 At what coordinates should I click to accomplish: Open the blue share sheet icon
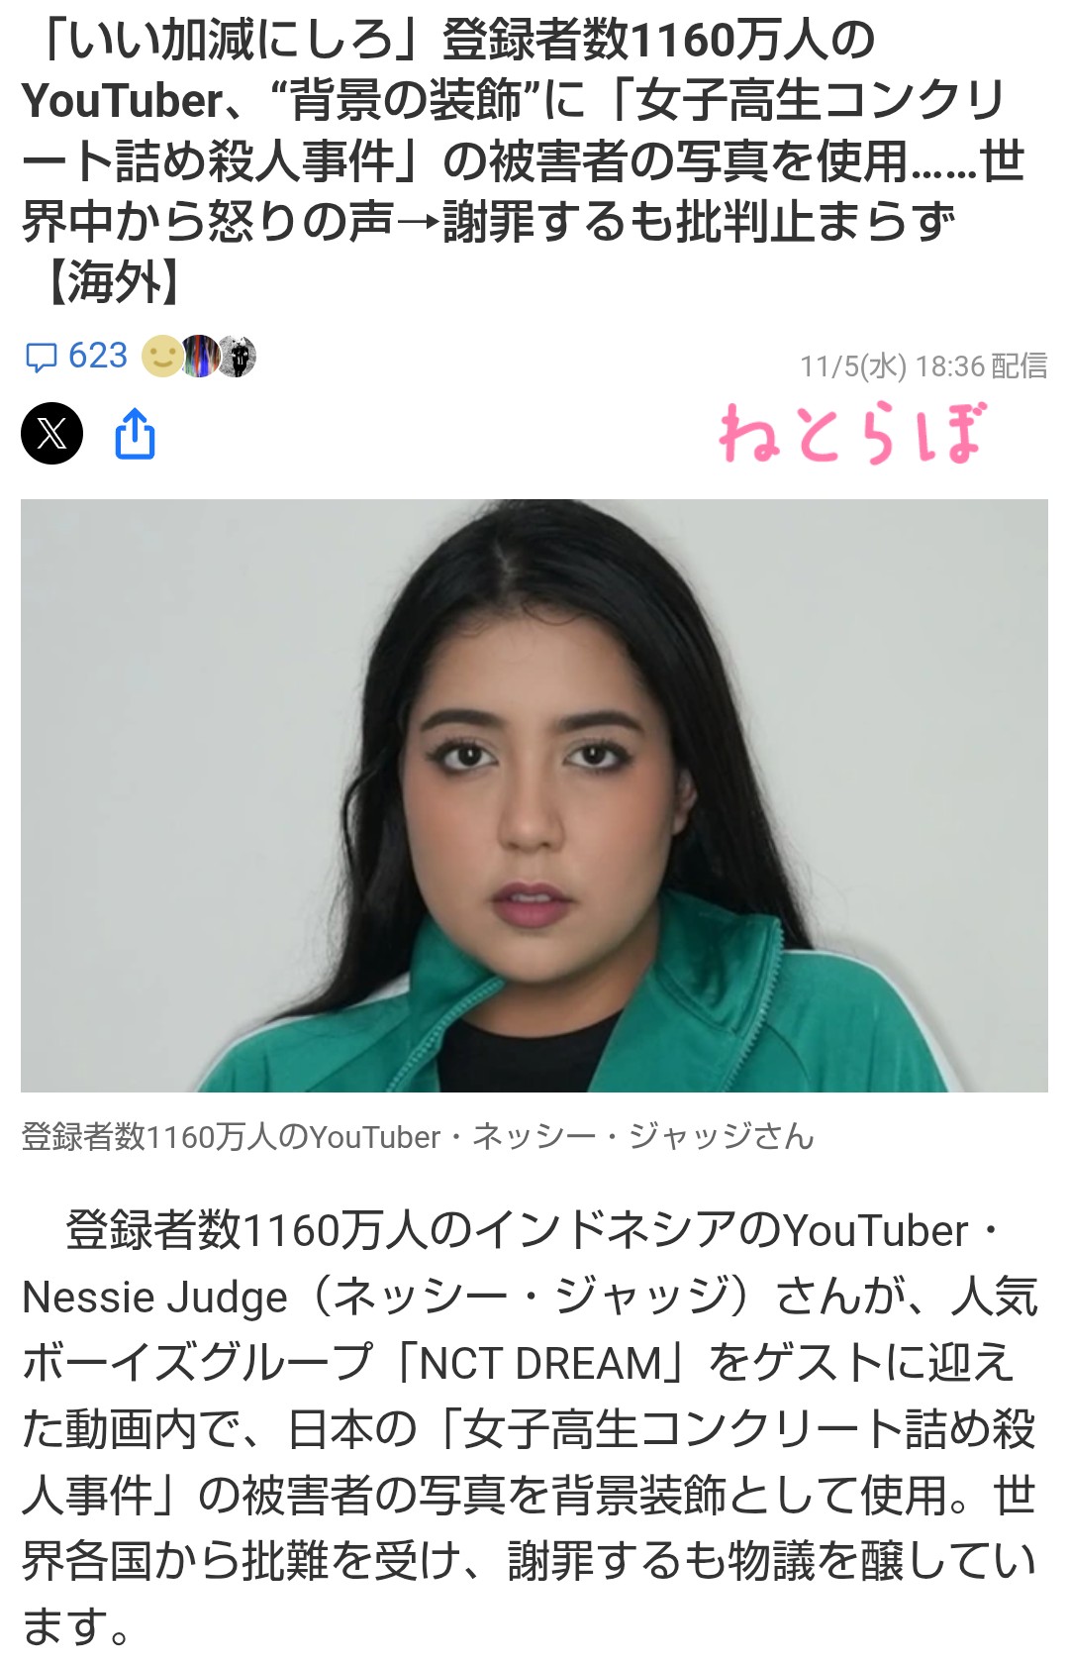[x=136, y=434]
